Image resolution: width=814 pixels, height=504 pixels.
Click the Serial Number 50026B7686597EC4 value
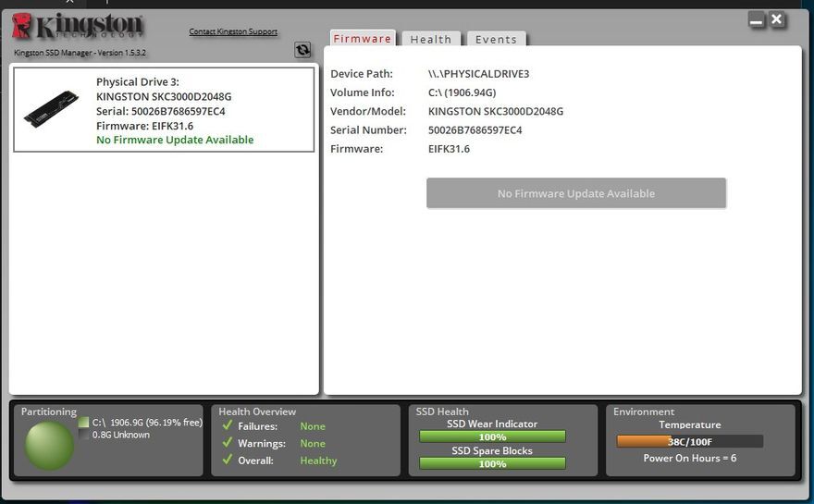click(x=475, y=129)
